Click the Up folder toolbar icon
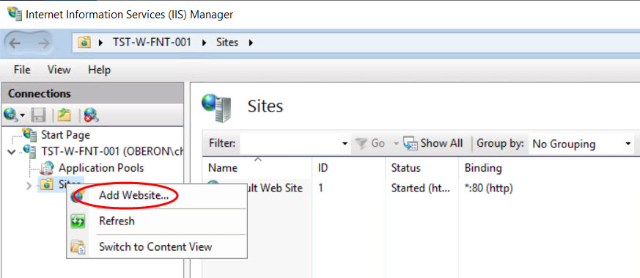The width and height of the screenshot is (640, 278). coord(65,116)
